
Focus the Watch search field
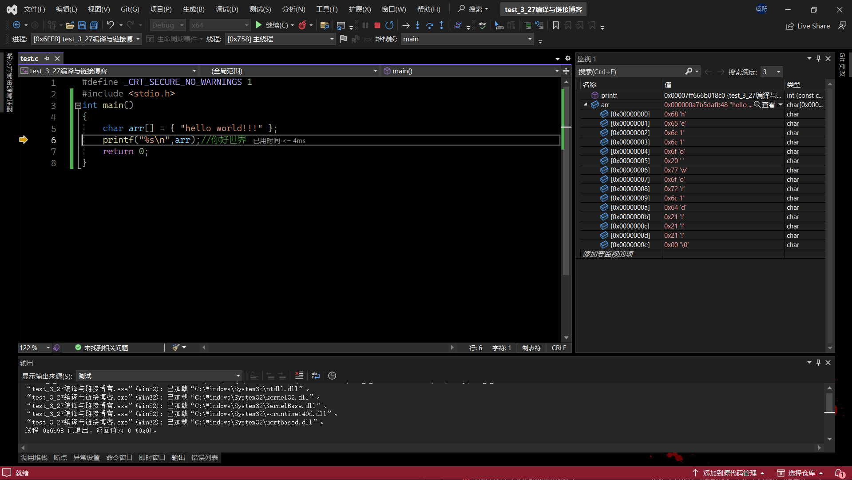pyautogui.click(x=630, y=72)
